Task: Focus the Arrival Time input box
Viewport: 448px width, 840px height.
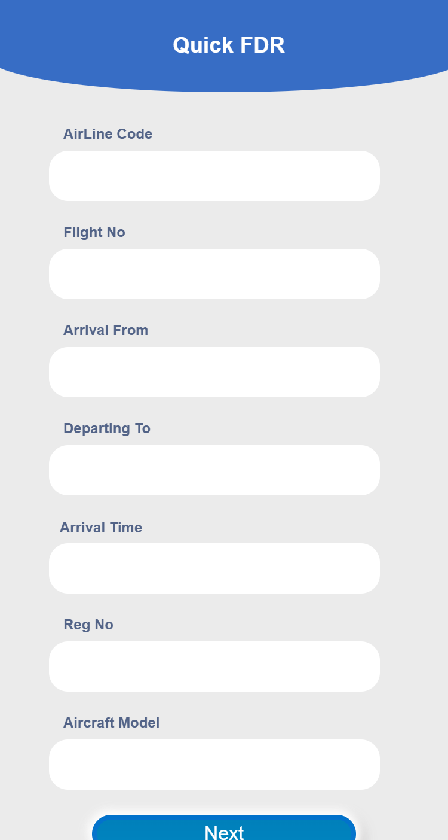Action: coord(214,568)
